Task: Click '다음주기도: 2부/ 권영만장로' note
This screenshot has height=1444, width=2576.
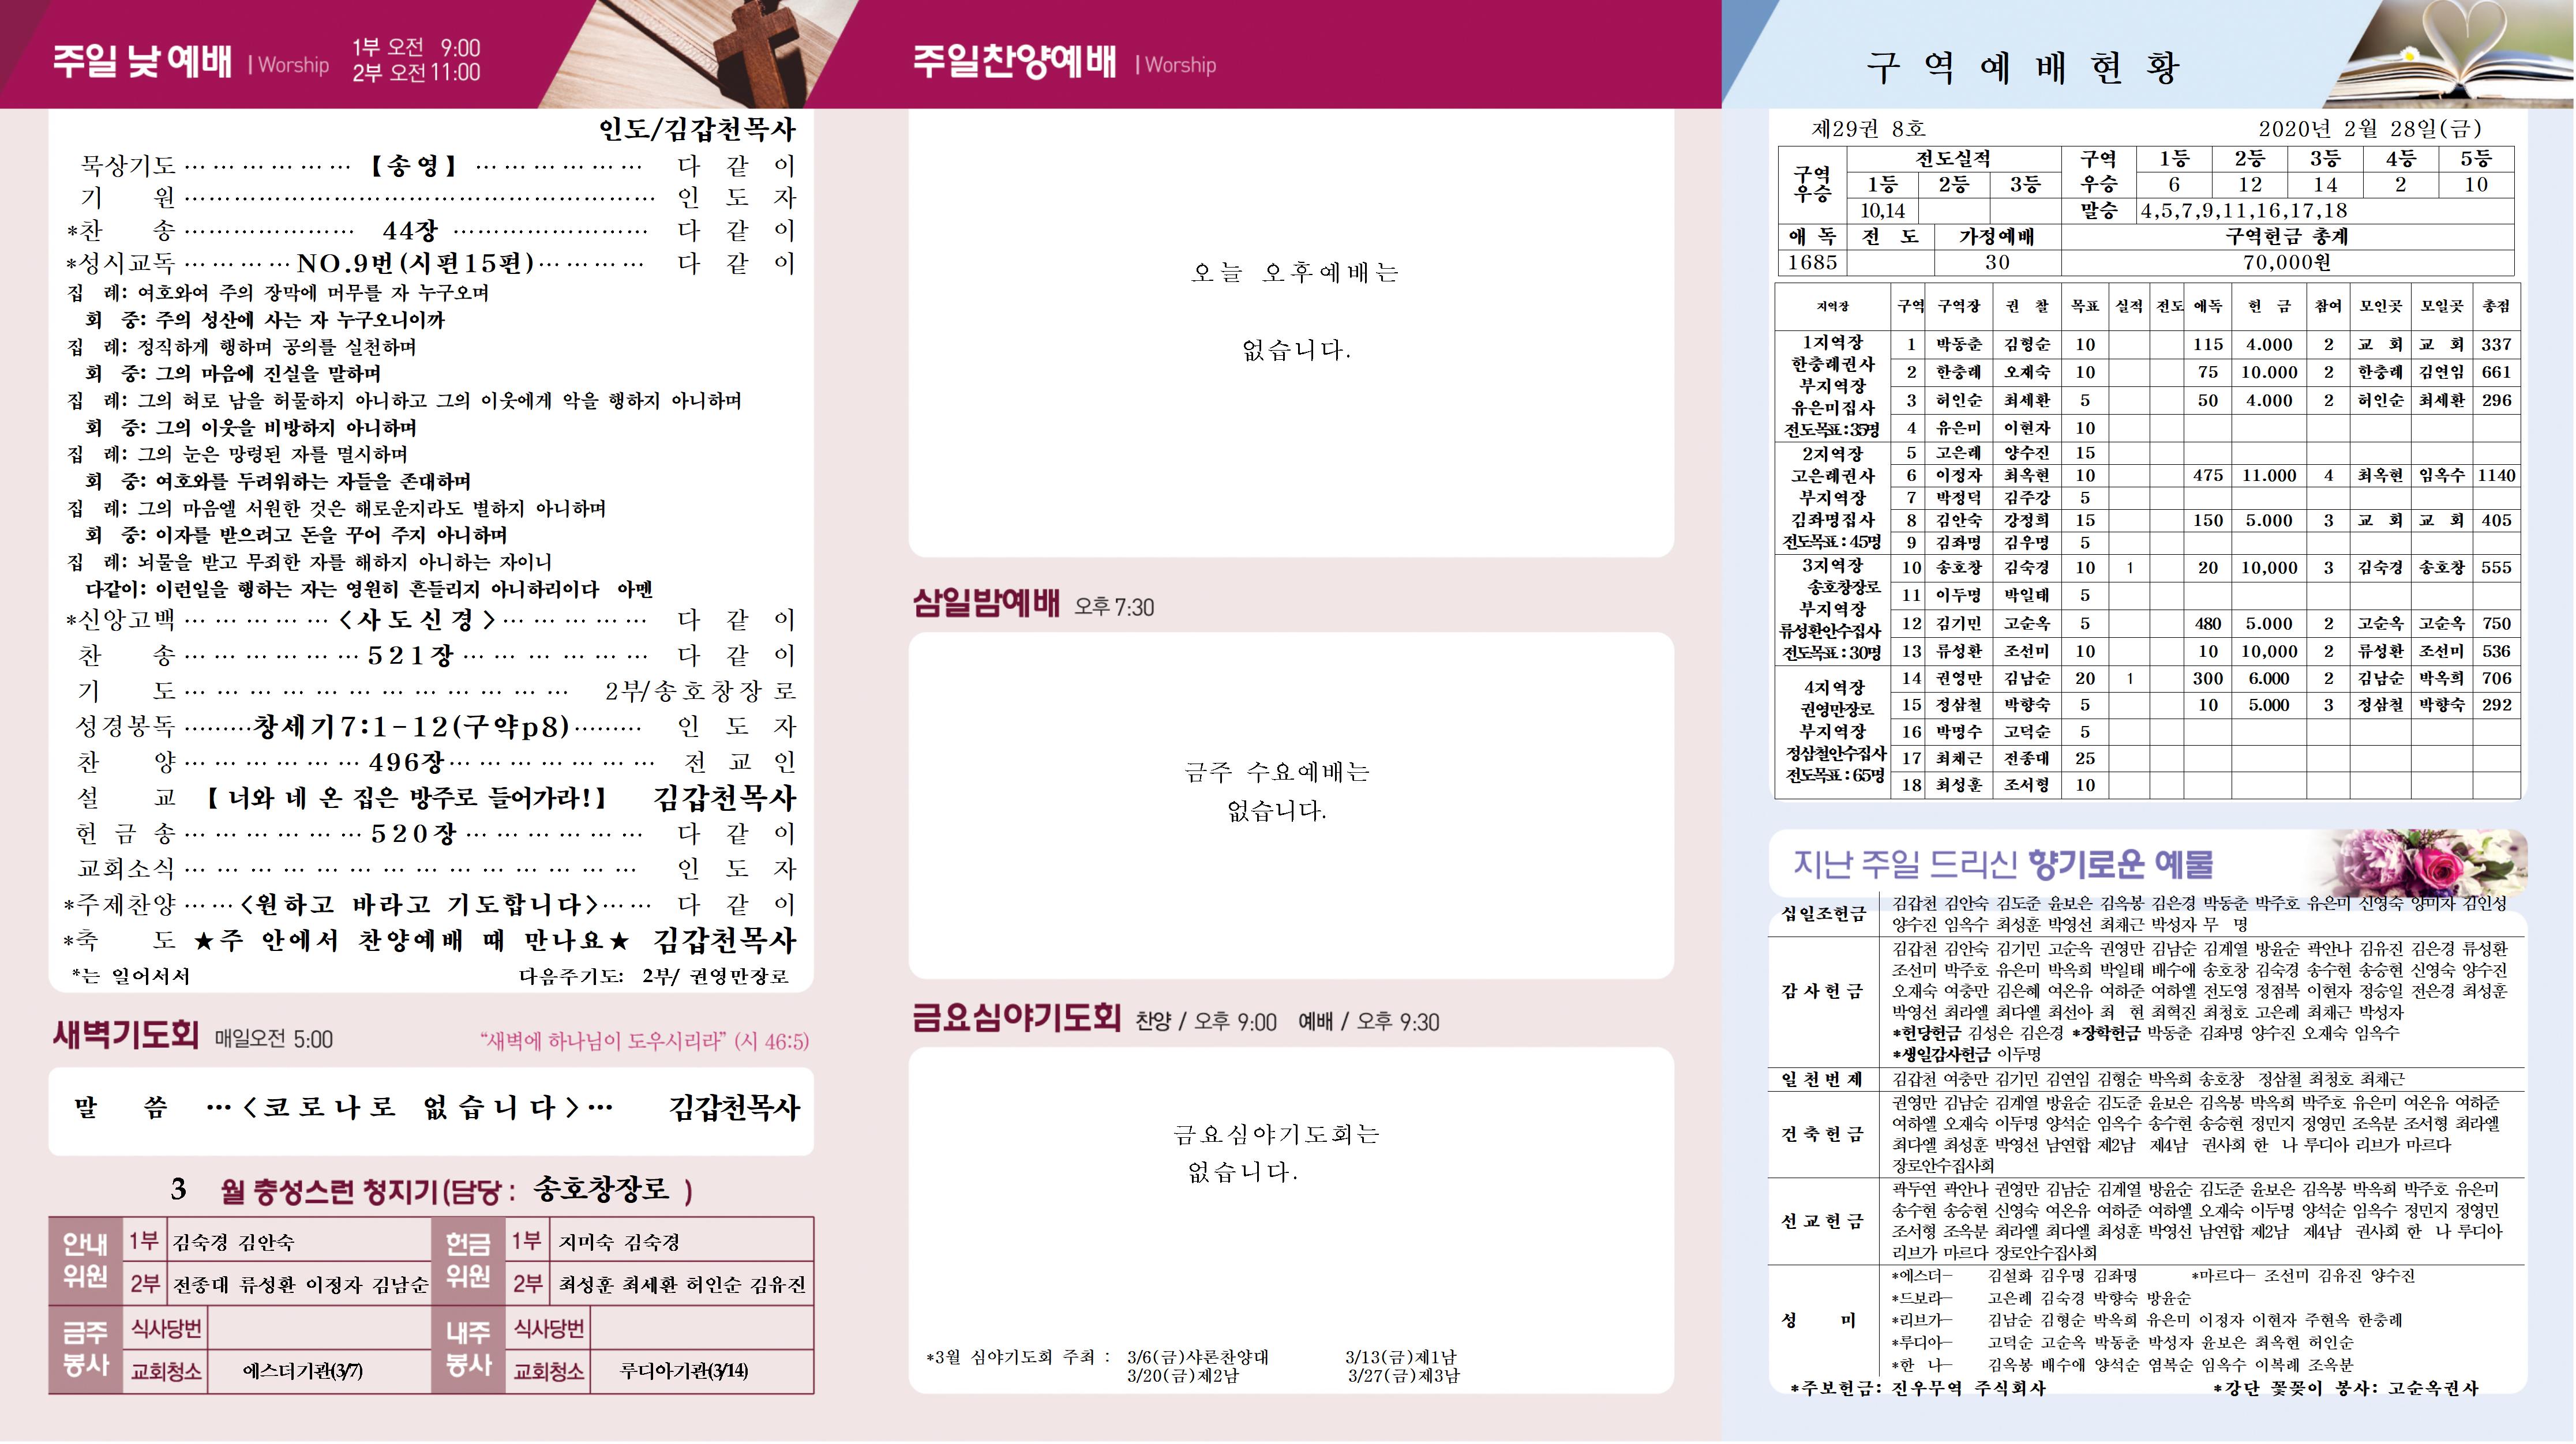Action: click(654, 976)
